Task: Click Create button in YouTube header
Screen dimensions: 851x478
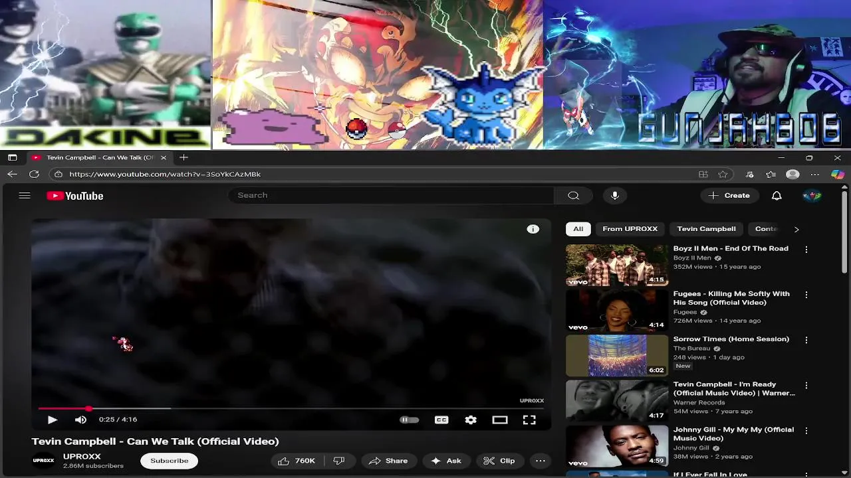Action: [729, 196]
